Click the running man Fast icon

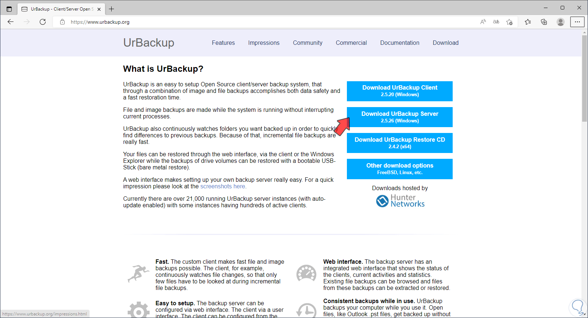click(x=138, y=274)
